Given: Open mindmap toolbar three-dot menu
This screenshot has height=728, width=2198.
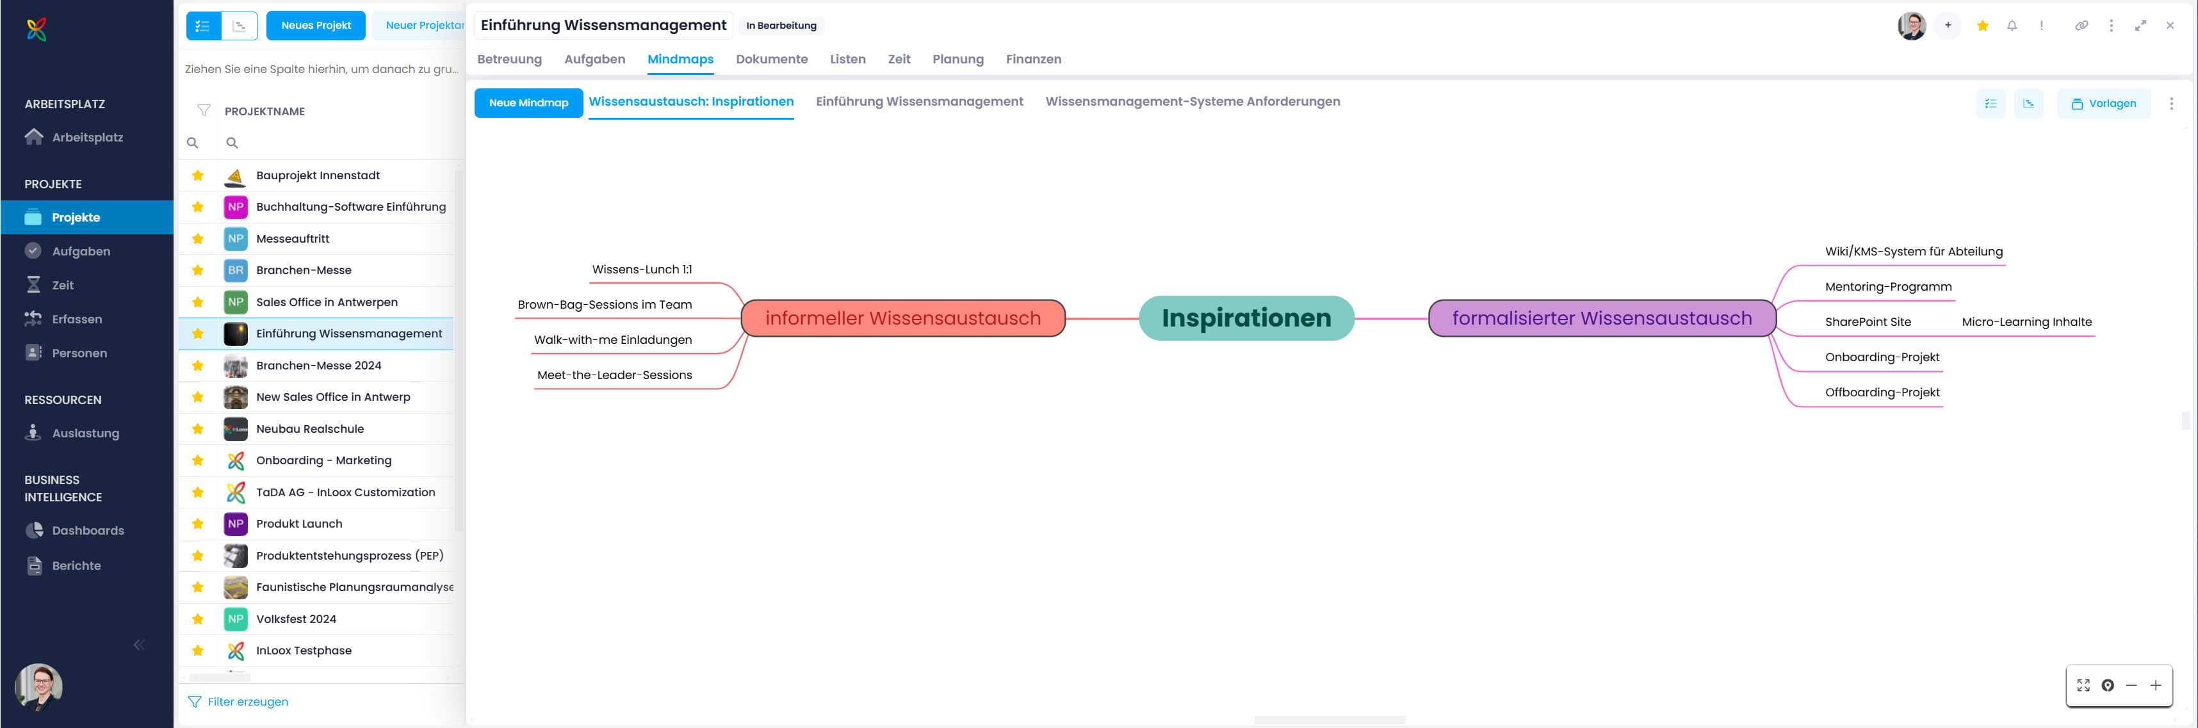Looking at the screenshot, I should [2170, 103].
